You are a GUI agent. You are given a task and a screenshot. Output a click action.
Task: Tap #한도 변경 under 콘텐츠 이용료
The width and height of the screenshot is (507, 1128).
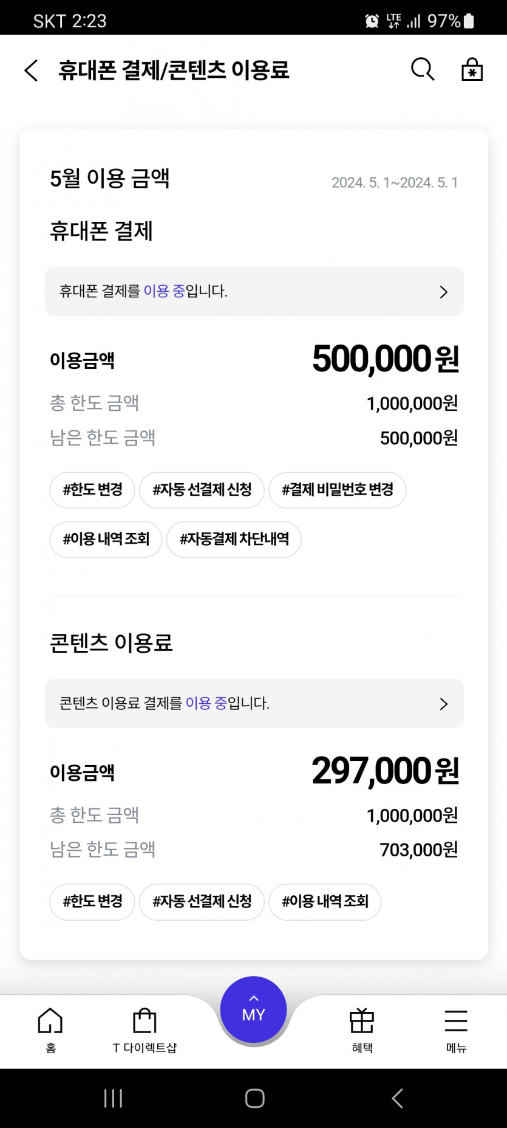coord(92,902)
